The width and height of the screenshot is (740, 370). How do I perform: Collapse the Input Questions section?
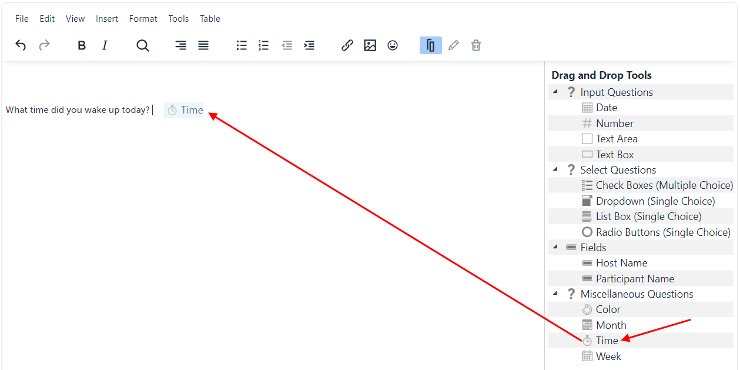point(555,92)
